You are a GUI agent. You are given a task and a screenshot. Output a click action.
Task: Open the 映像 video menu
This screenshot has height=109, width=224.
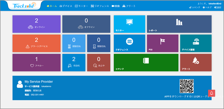tap(116, 6)
